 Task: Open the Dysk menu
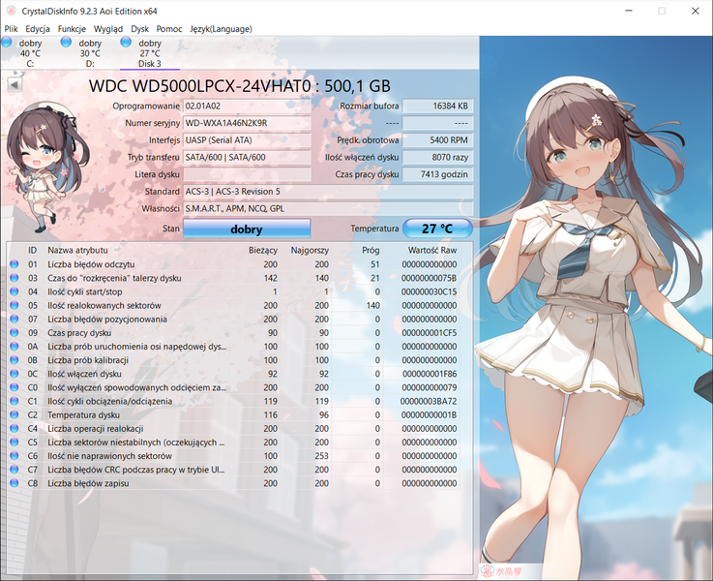pyautogui.click(x=139, y=29)
